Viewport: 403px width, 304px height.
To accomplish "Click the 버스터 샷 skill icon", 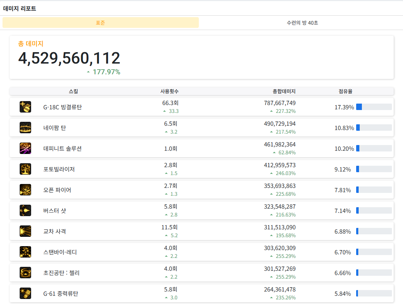I will point(25,210).
